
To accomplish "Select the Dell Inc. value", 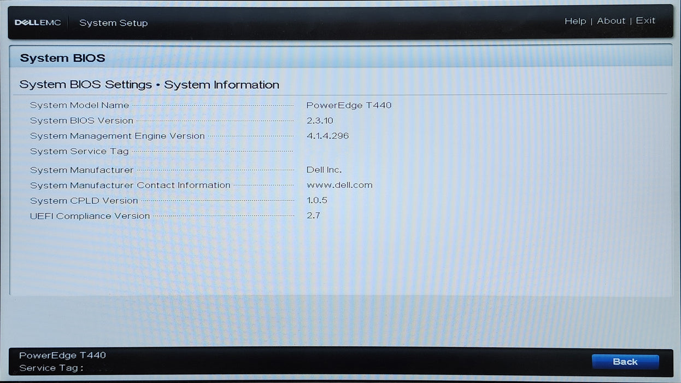I will tap(324, 170).
